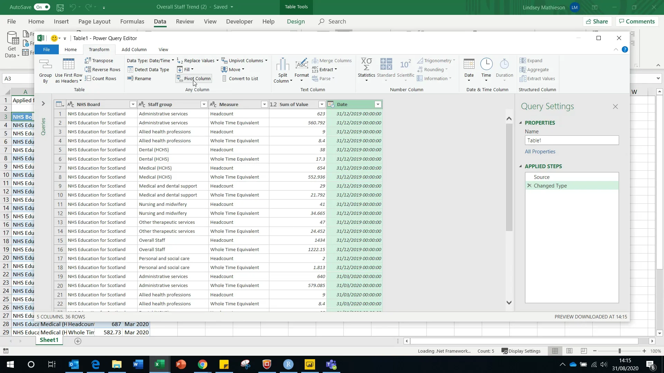Open Chrome from the taskbar

[x=202, y=364]
